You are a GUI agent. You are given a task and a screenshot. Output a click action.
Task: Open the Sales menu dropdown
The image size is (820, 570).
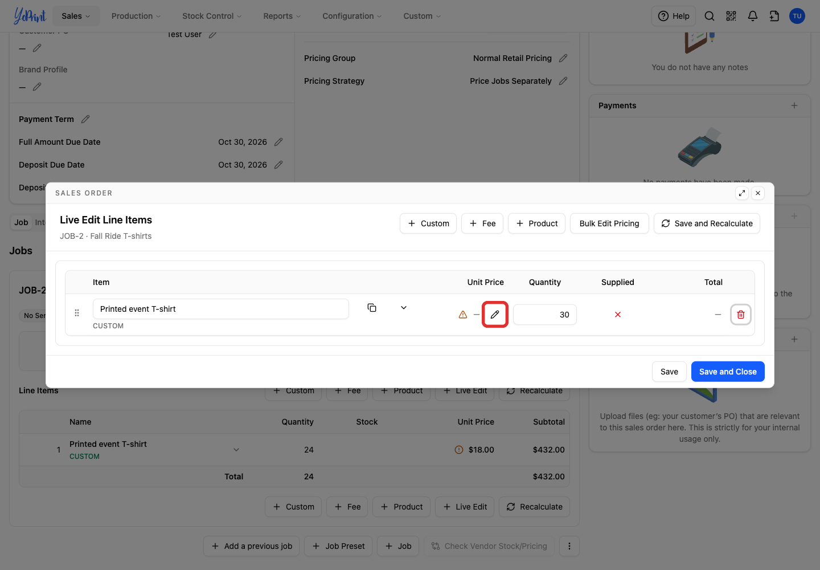tap(76, 16)
